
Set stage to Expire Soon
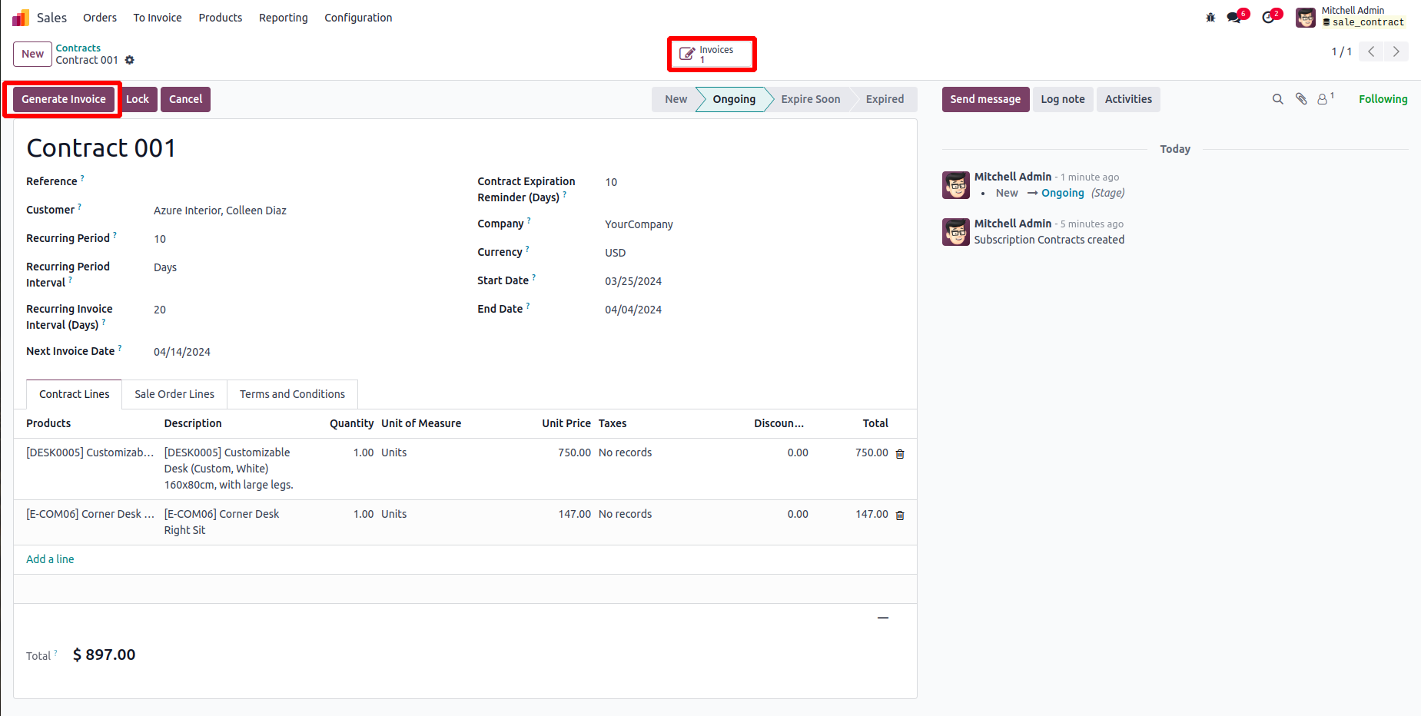tap(811, 99)
